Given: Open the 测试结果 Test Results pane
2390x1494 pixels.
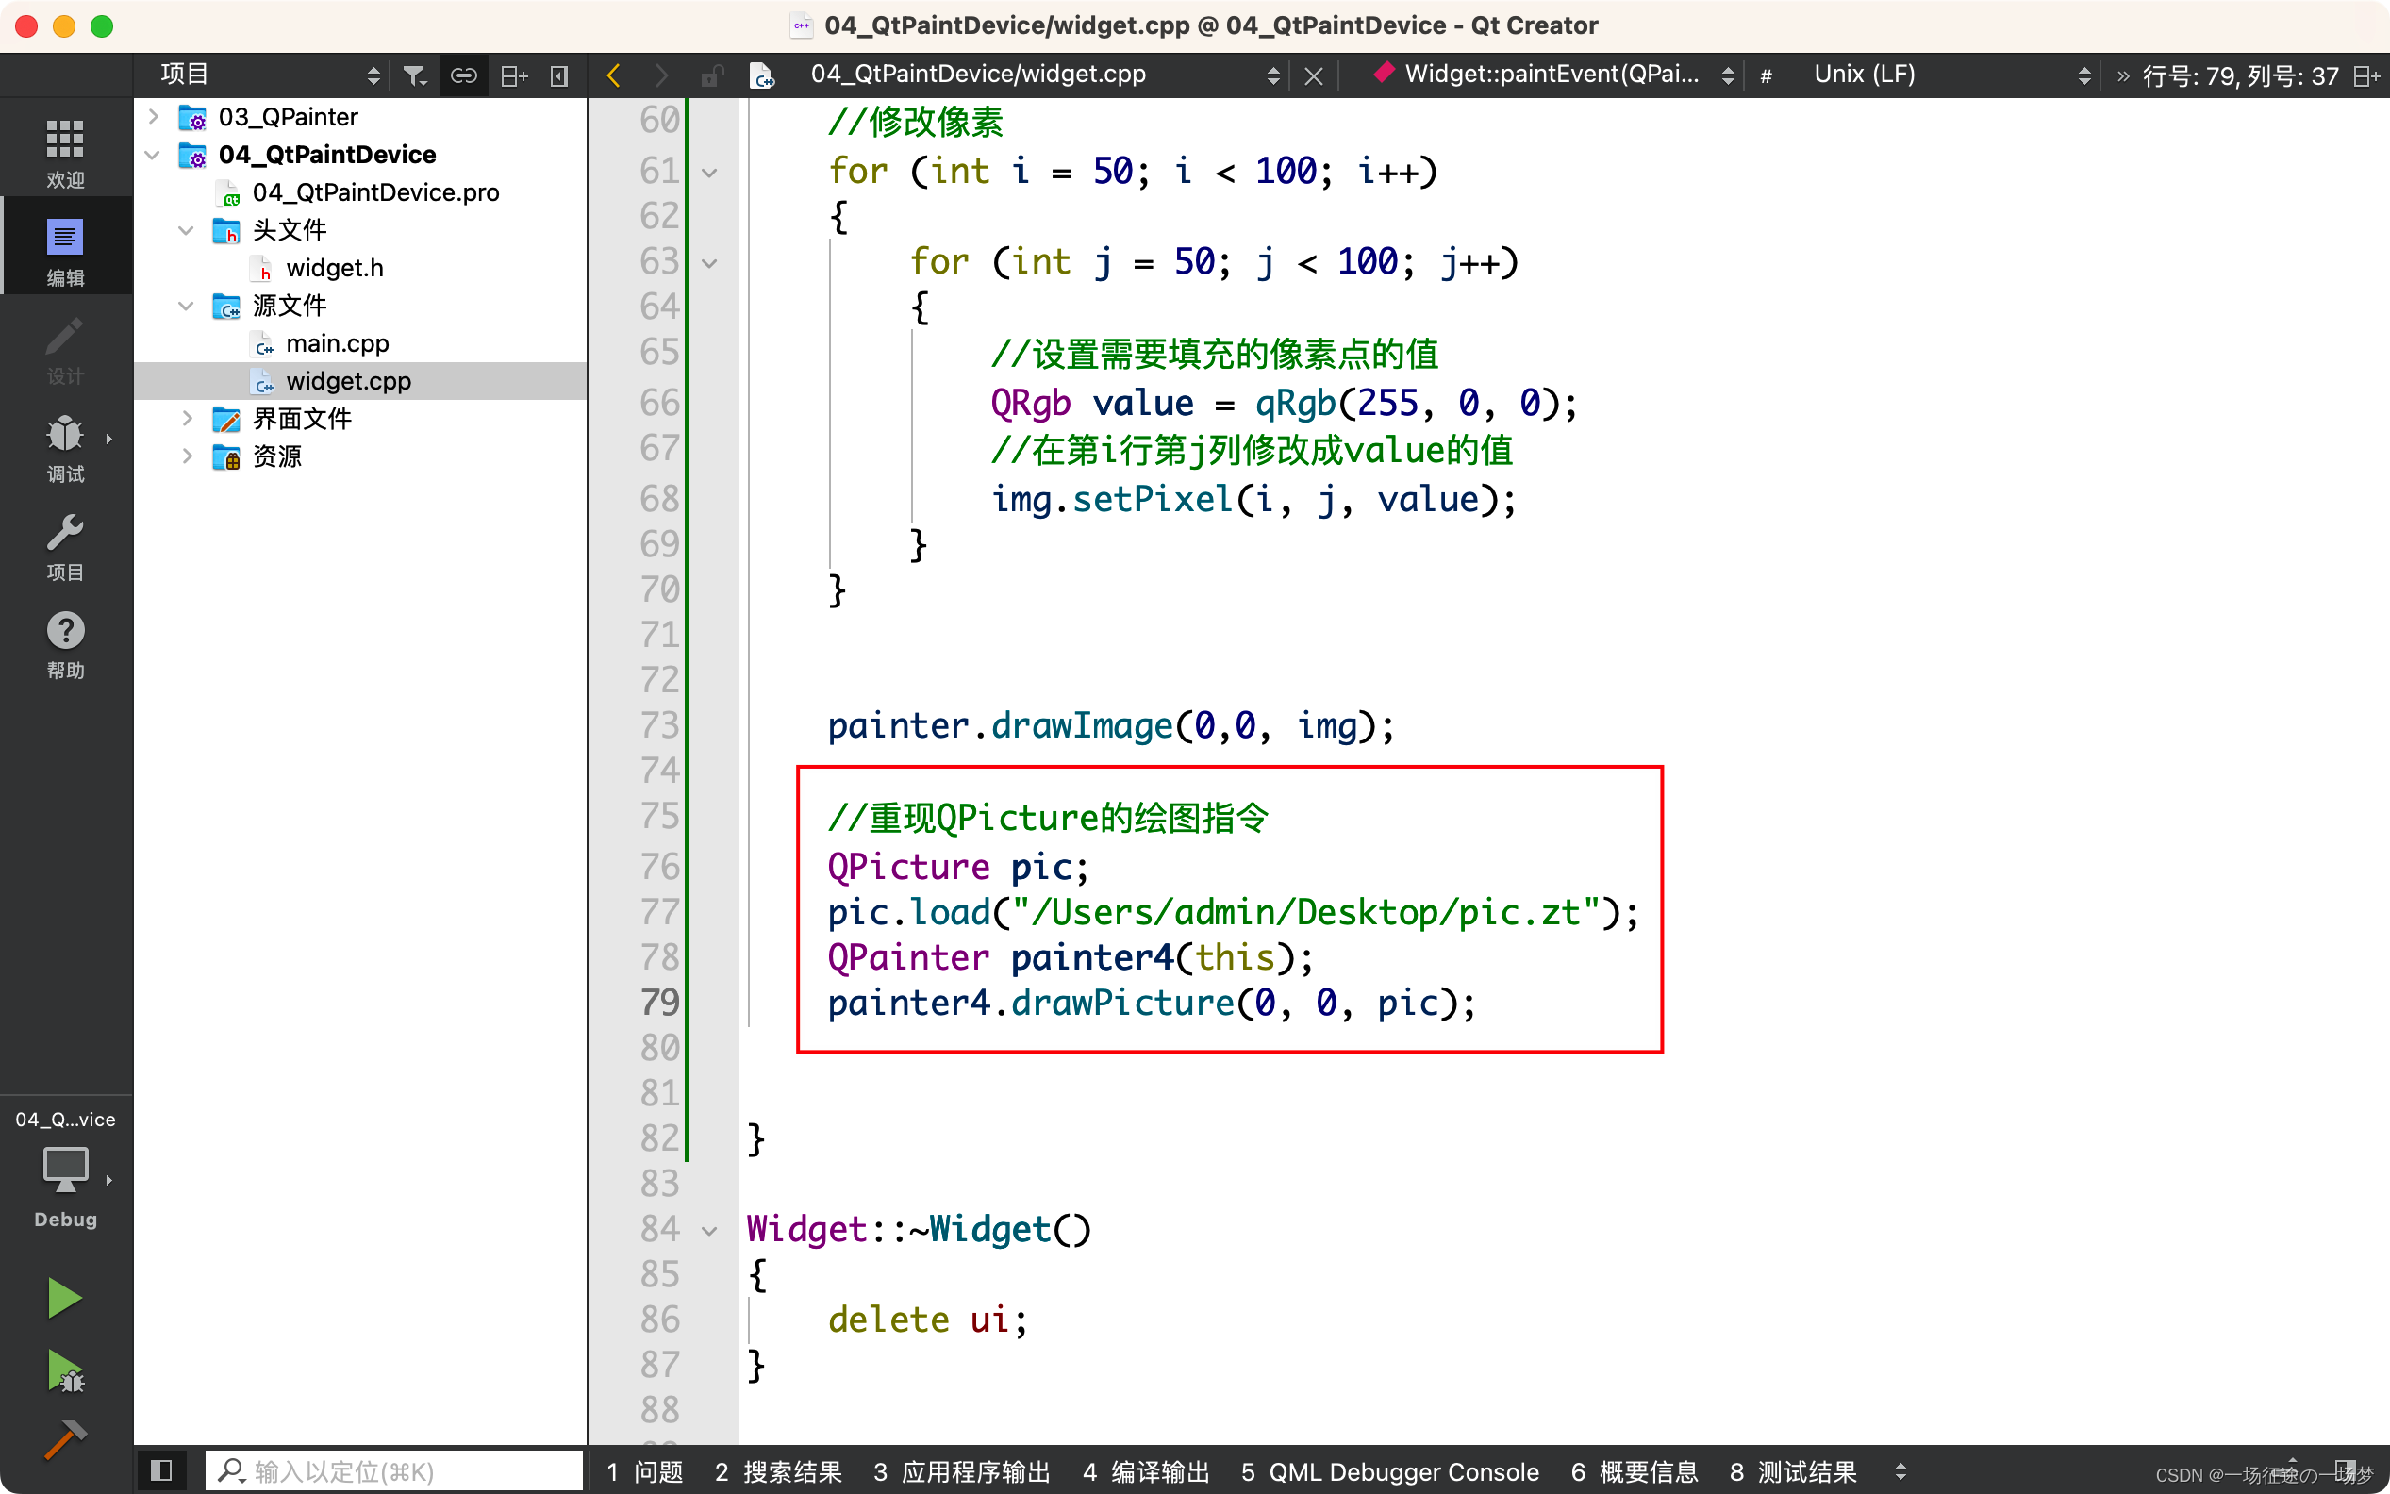Looking at the screenshot, I should coord(1793,1472).
